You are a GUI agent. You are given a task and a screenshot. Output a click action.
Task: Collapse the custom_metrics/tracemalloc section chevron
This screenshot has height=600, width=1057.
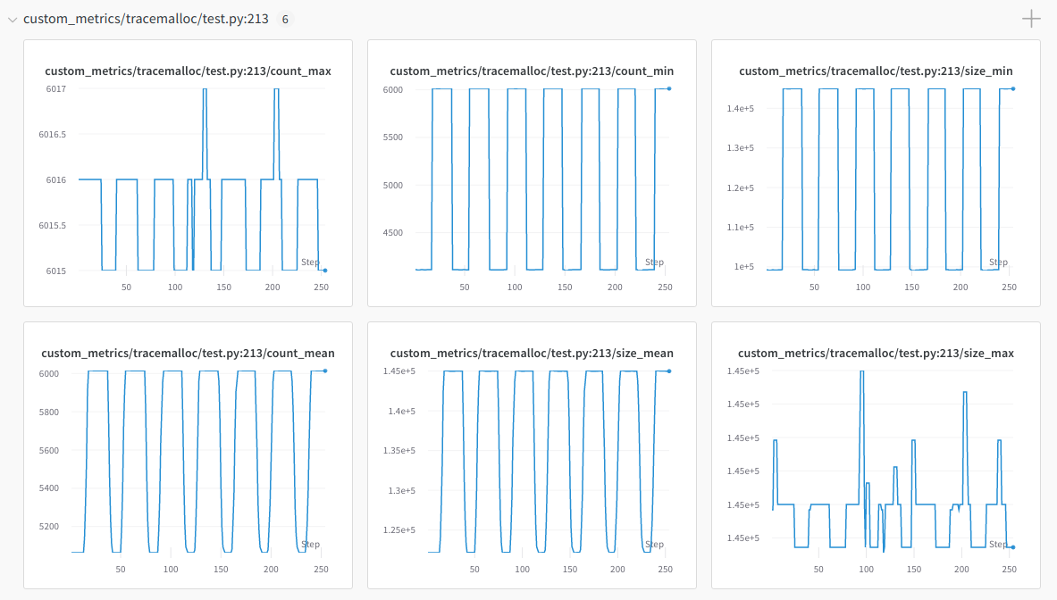point(13,19)
